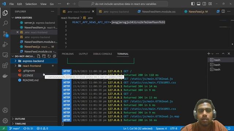Open .gitignore in the explorer
234x131 pixels.
pyautogui.click(x=29, y=71)
